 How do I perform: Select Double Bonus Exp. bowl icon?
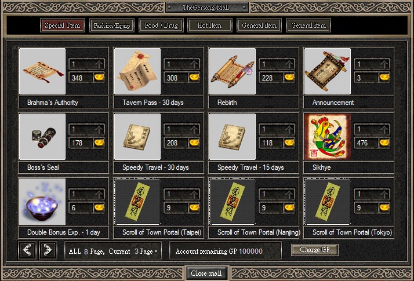tap(42, 202)
